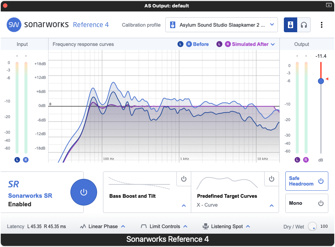The width and height of the screenshot is (335, 247).
Task: Click the X - Curve target name
Action: tap(207, 205)
